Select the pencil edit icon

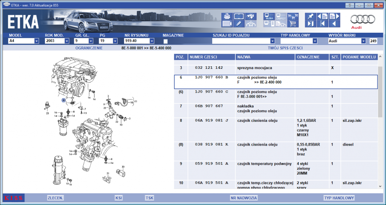click(x=239, y=24)
